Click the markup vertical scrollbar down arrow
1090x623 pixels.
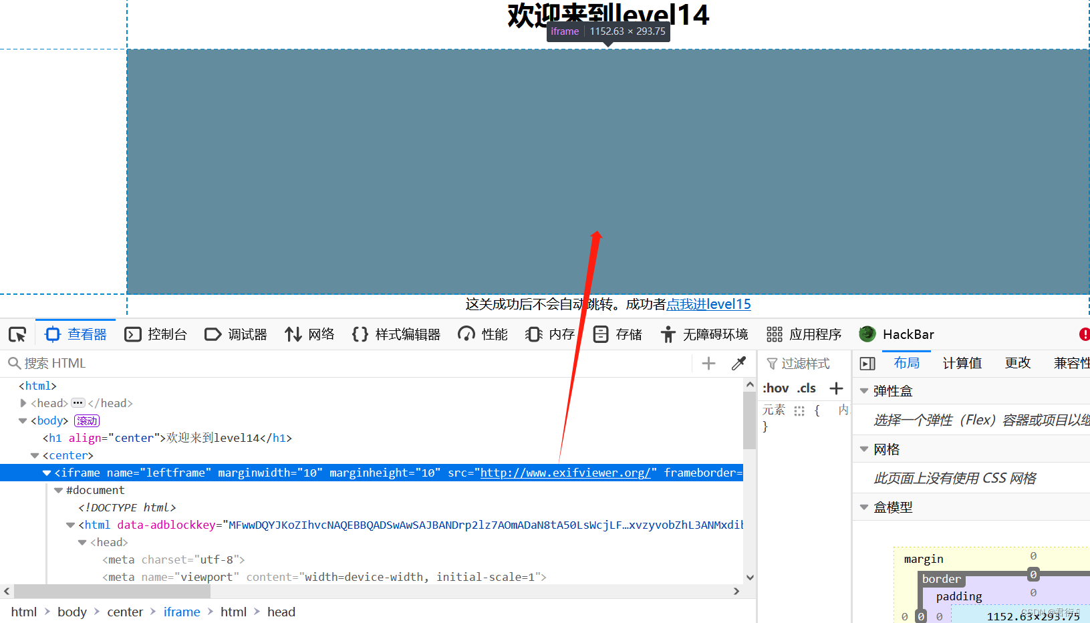click(750, 578)
